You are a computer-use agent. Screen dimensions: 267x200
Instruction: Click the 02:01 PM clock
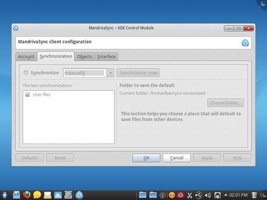(238, 195)
